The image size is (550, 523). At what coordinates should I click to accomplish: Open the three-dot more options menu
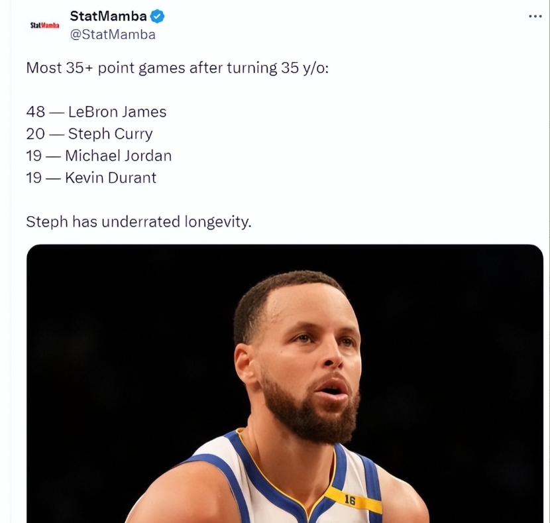pos(535,17)
